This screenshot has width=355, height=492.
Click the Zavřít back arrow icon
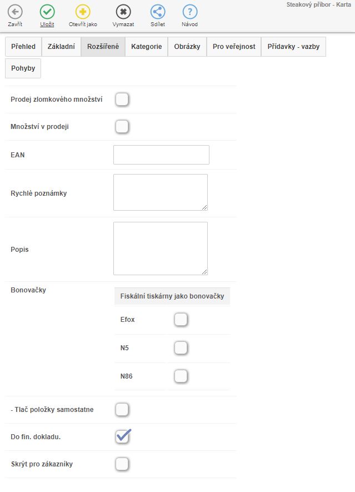(x=16, y=12)
